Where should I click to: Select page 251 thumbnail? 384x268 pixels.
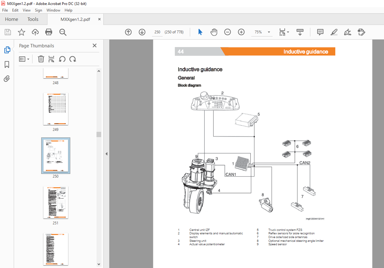pos(56,203)
